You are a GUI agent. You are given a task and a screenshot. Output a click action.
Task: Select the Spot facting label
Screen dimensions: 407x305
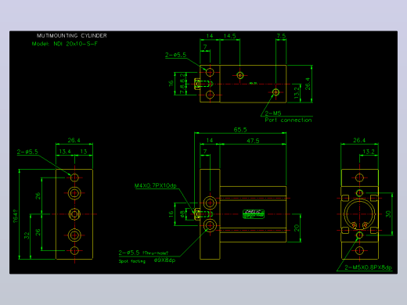coord(132,261)
